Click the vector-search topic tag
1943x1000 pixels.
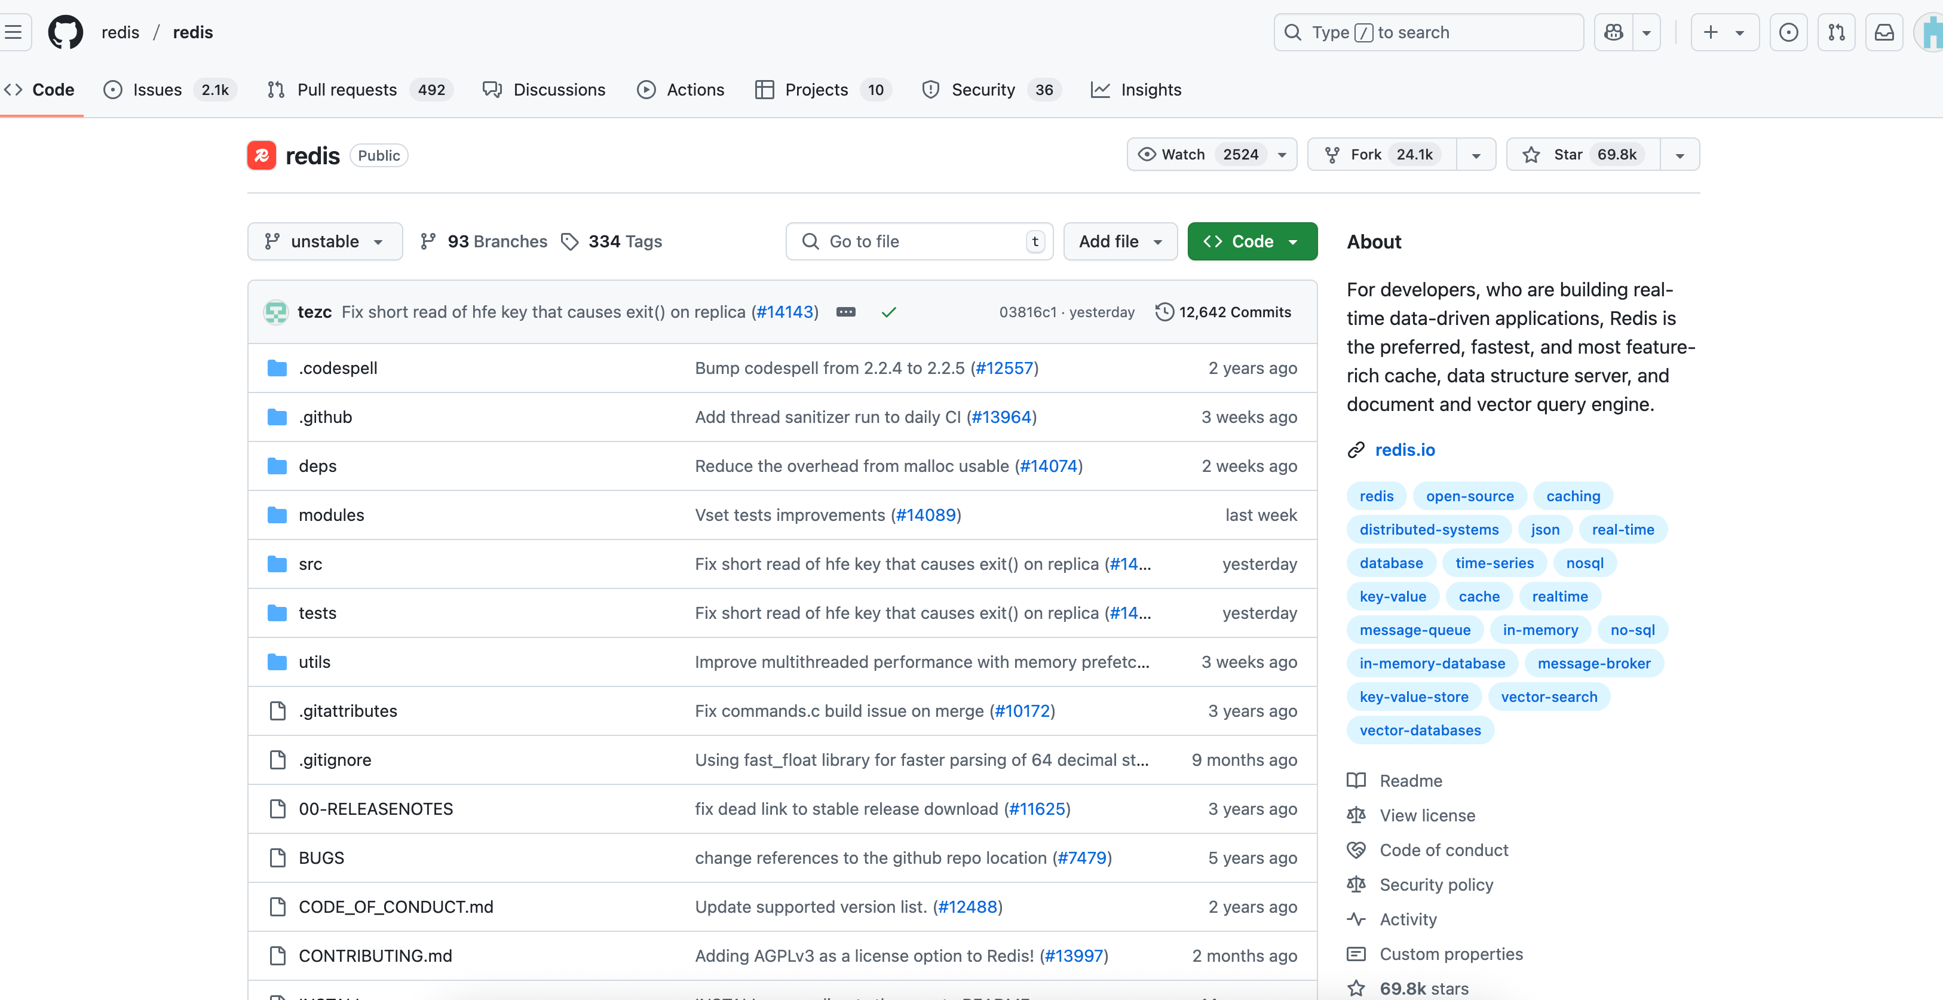(x=1549, y=697)
